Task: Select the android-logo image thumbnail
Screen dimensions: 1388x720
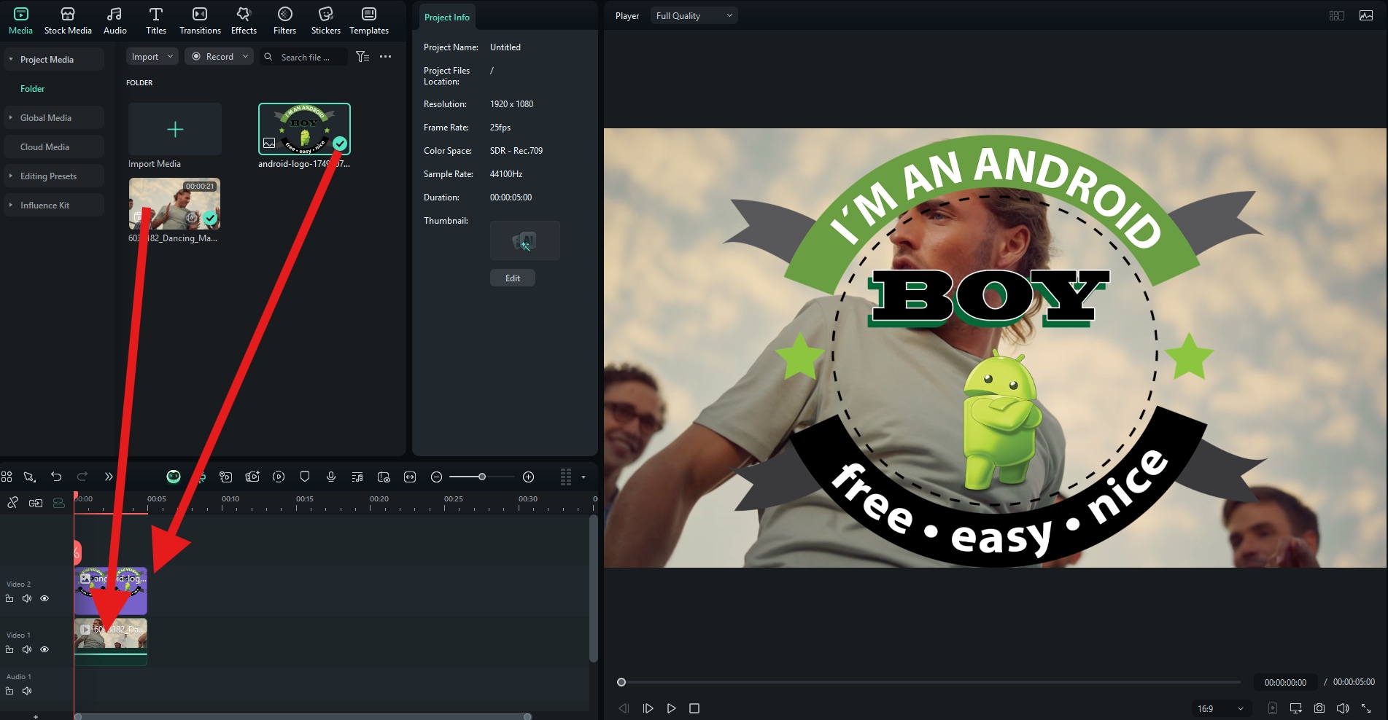Action: click(x=304, y=129)
